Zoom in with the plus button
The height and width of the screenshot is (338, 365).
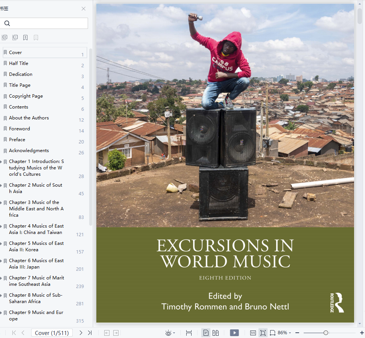tap(362, 333)
